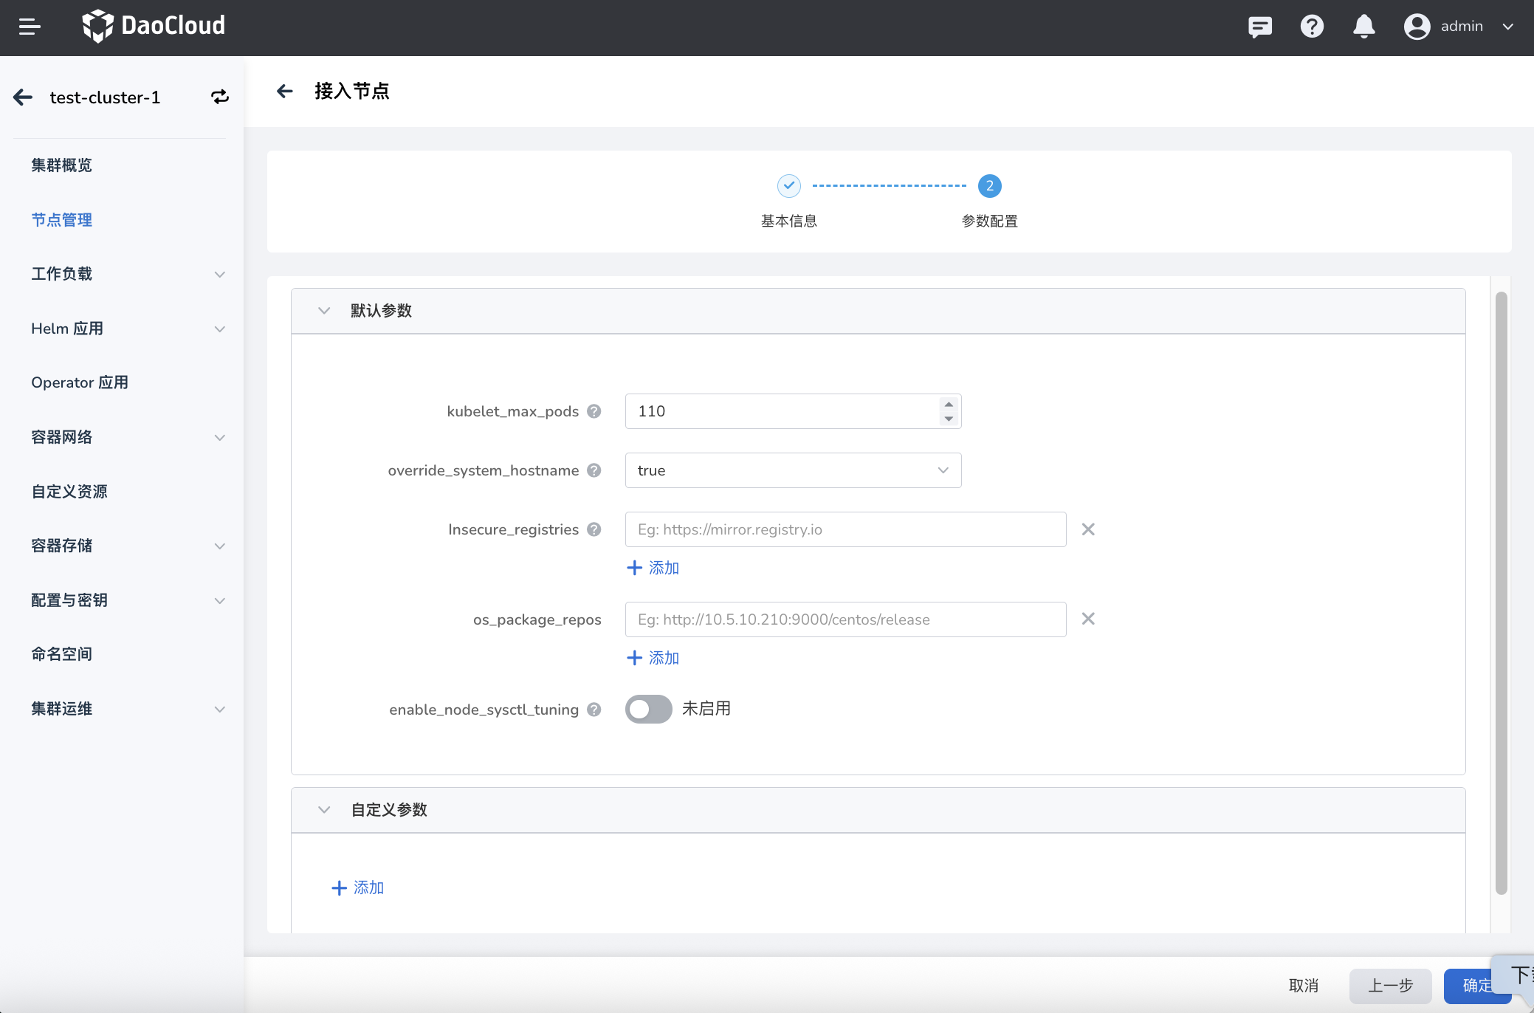Collapse the 自定义参数 section
Screen dimensions: 1534x1013
(324, 810)
